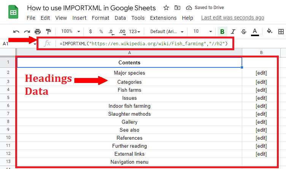Open the Google Sheets home icon
Image resolution: width=286 pixels, height=169 pixels.
tap(13, 12)
